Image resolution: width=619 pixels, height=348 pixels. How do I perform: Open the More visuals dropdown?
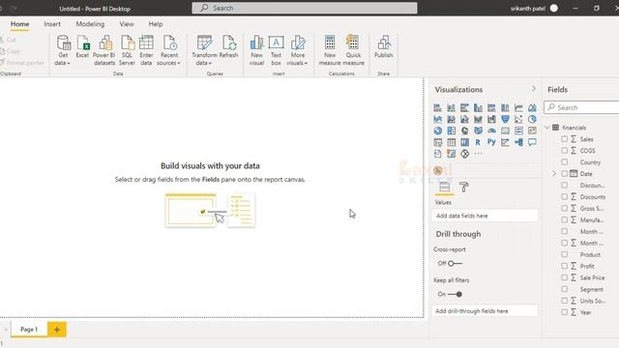pos(298,50)
